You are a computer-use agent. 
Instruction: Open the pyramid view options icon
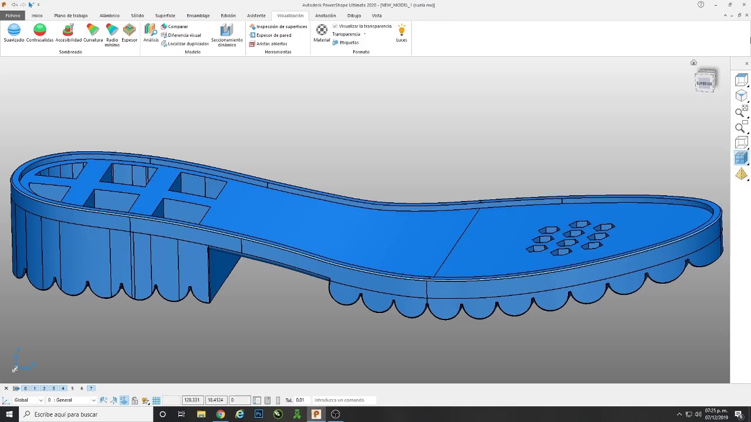click(742, 173)
